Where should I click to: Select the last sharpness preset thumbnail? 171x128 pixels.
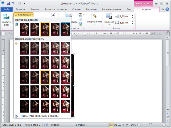[65, 29]
